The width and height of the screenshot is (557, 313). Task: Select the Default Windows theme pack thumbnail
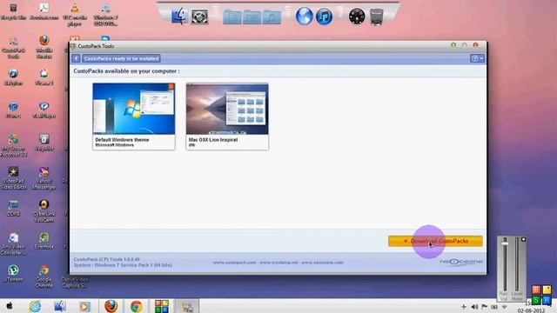133,109
